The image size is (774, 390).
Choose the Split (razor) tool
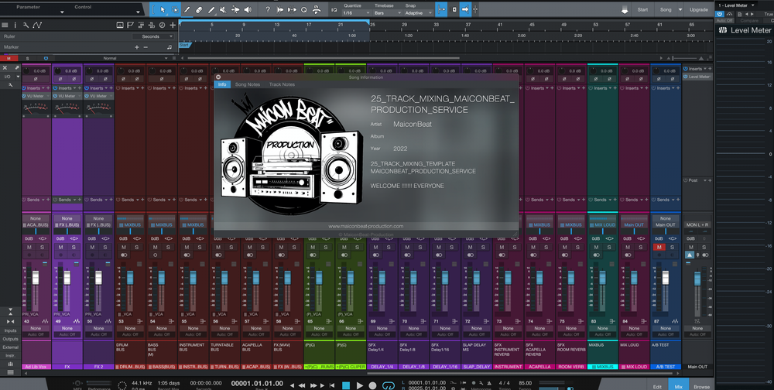pyautogui.click(x=187, y=9)
